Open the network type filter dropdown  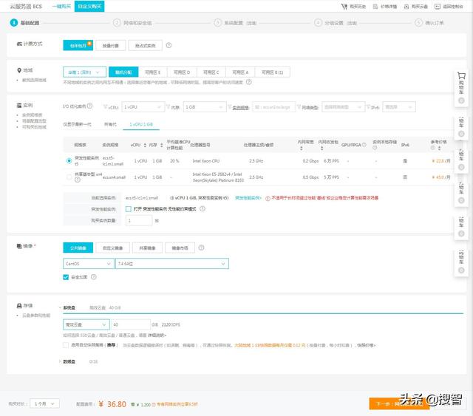(343, 107)
